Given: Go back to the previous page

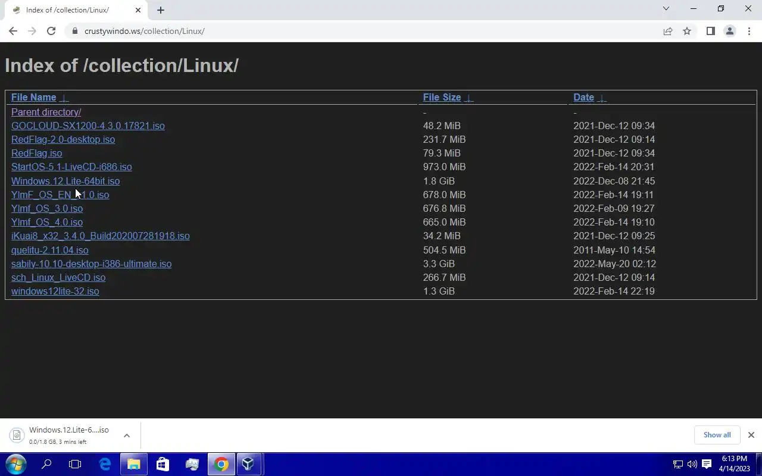Looking at the screenshot, I should click(13, 31).
